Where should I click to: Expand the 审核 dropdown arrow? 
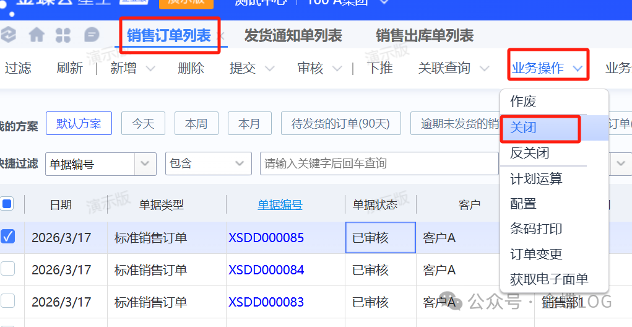pyautogui.click(x=337, y=69)
